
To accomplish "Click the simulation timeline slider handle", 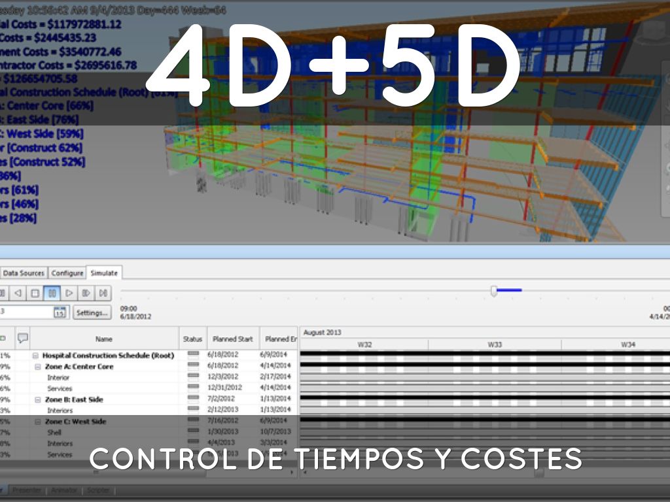I will (494, 292).
